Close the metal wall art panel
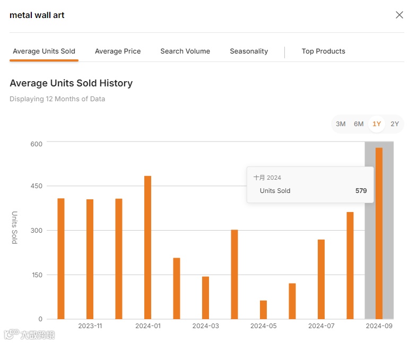417x343 pixels. coord(399,15)
